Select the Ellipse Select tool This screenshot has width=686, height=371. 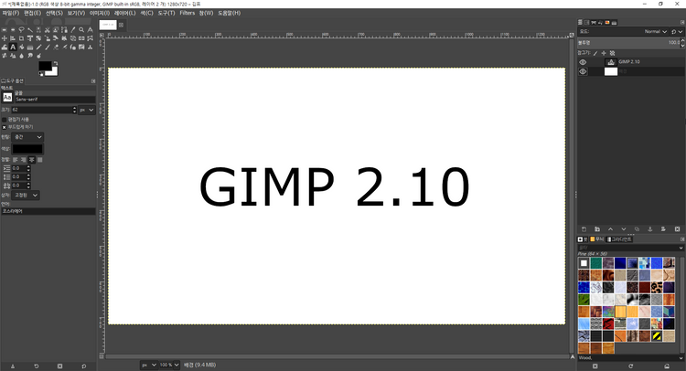coord(13,30)
